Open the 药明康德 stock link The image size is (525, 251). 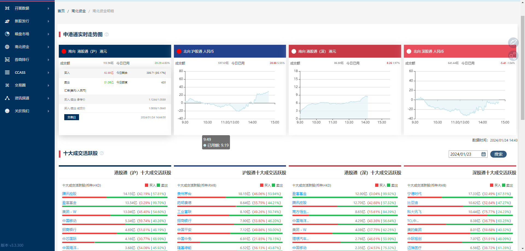click(184, 203)
